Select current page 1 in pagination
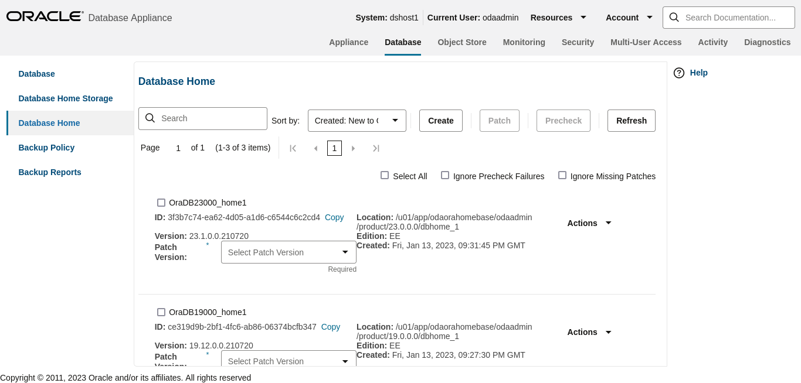Viewport: 801px width, 383px height. click(334, 148)
